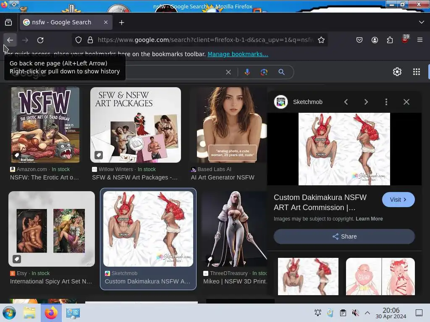Viewport: 430px width, 322px height.
Task: Click the show desktop button
Action: pyautogui.click(x=419, y=313)
